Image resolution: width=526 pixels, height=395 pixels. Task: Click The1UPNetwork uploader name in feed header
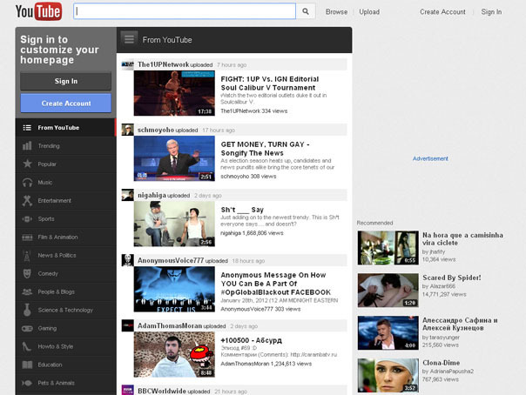164,64
